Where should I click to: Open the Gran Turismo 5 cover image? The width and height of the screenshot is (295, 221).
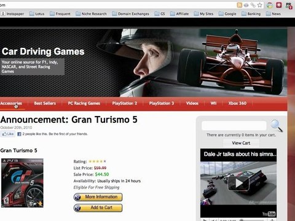click(22, 183)
